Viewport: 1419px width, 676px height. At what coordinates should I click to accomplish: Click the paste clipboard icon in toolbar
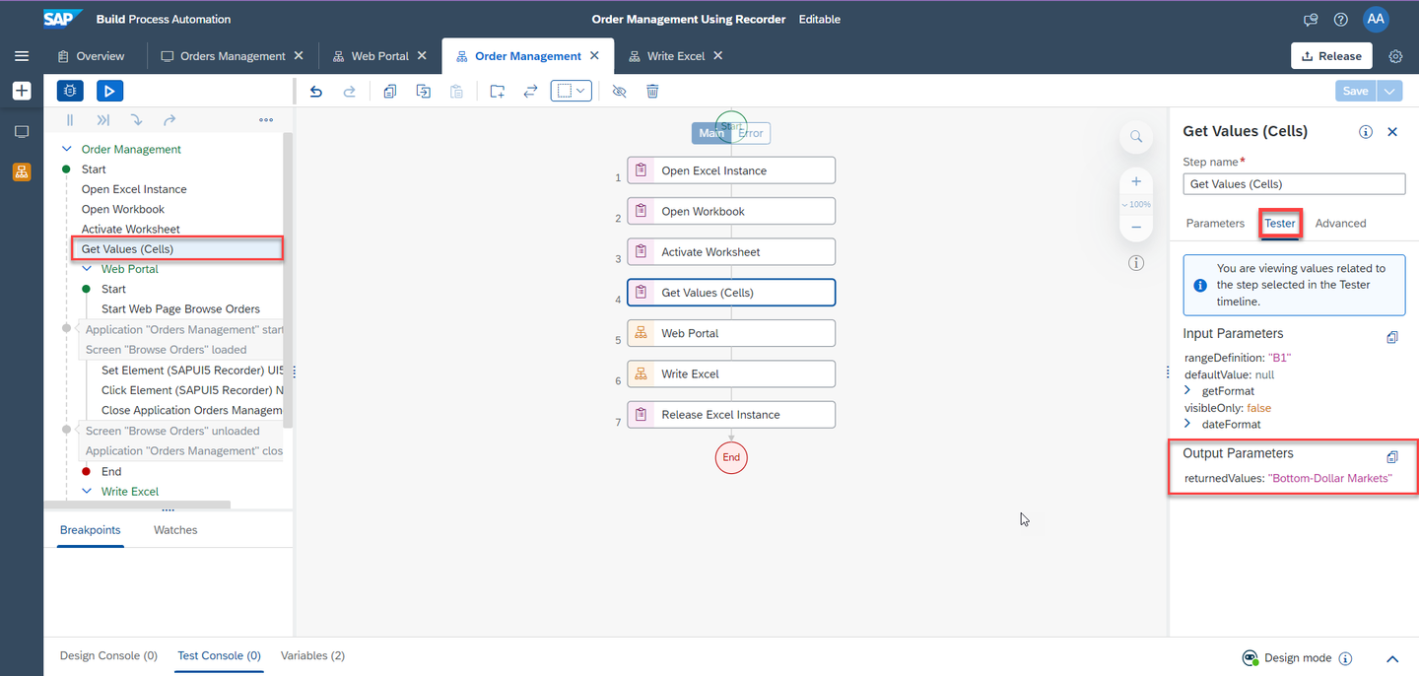click(x=456, y=91)
